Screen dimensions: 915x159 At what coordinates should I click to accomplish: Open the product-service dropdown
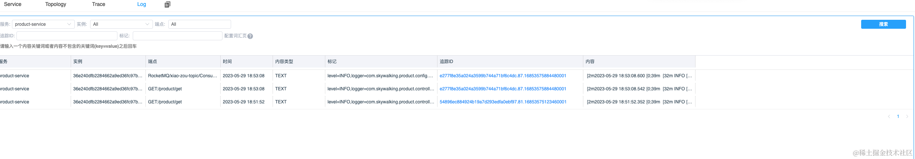[x=43, y=24]
